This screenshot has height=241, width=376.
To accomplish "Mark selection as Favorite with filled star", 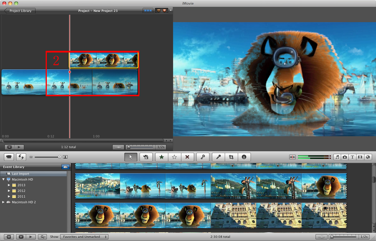I will tap(162, 157).
